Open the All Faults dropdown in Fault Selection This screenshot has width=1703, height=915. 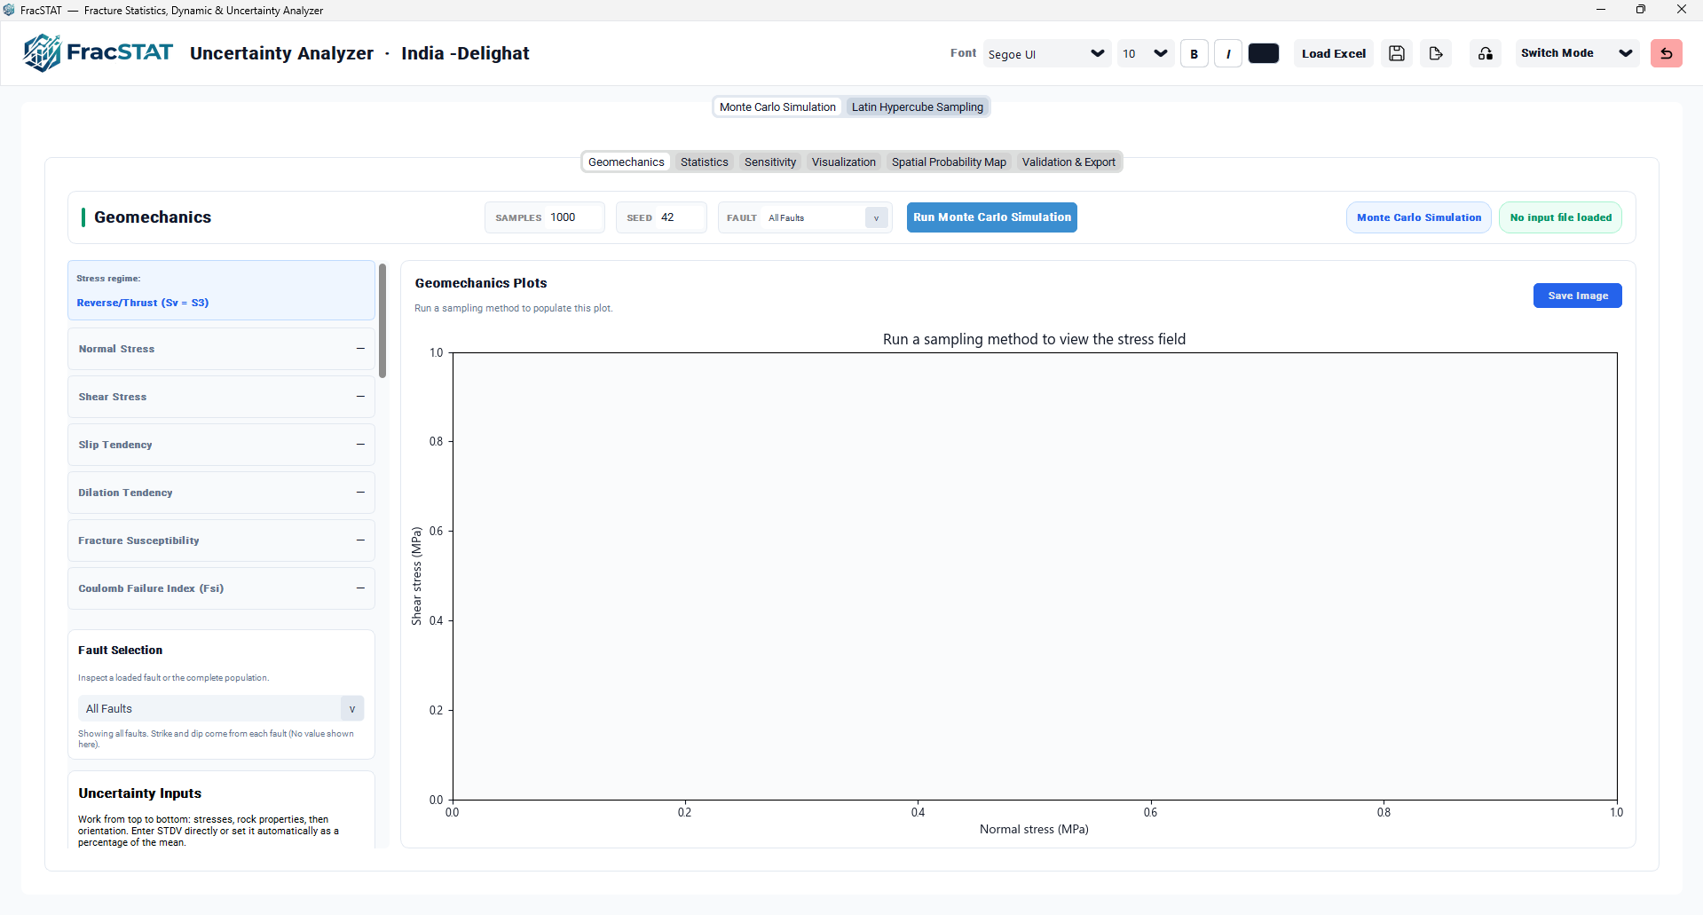tap(221, 708)
